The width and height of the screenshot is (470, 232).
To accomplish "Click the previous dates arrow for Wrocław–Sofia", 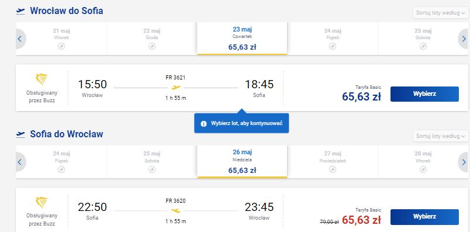I will 20,39.
